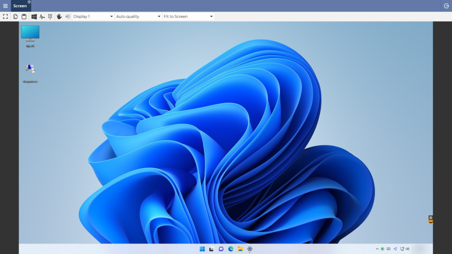This screenshot has height=254, width=452.
Task: Open the keypad grid toolbar icon
Action: (50, 16)
